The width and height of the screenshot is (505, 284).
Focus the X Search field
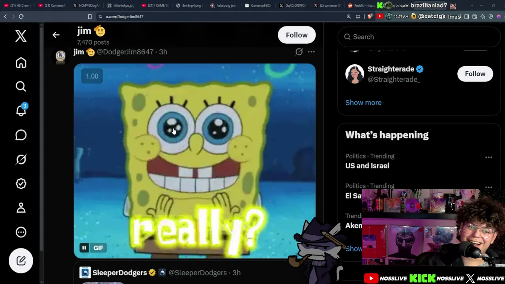[x=419, y=37]
